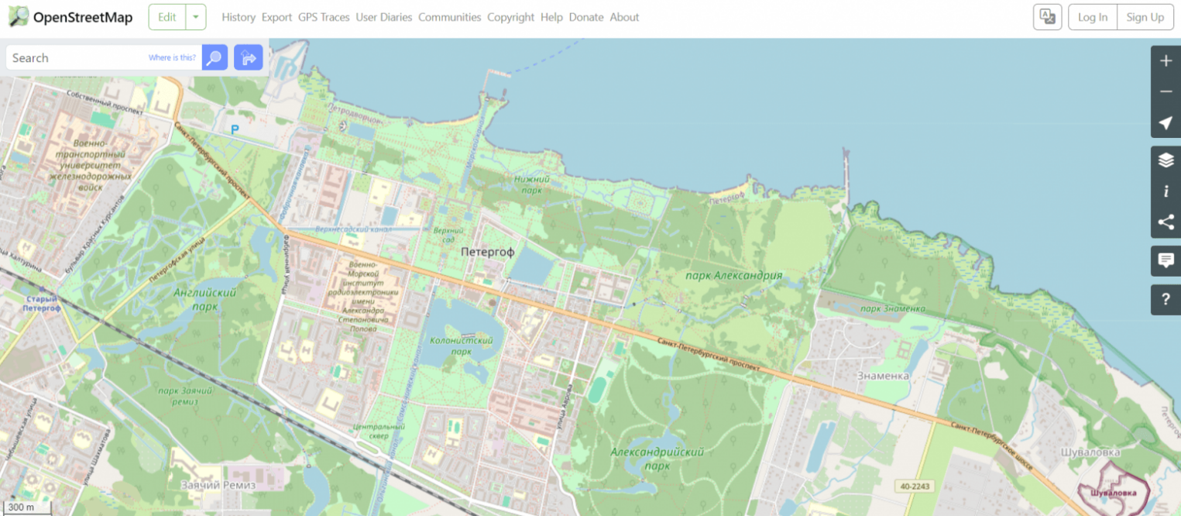The image size is (1181, 516).
Task: Zoom in using the plus icon
Action: pyautogui.click(x=1166, y=61)
